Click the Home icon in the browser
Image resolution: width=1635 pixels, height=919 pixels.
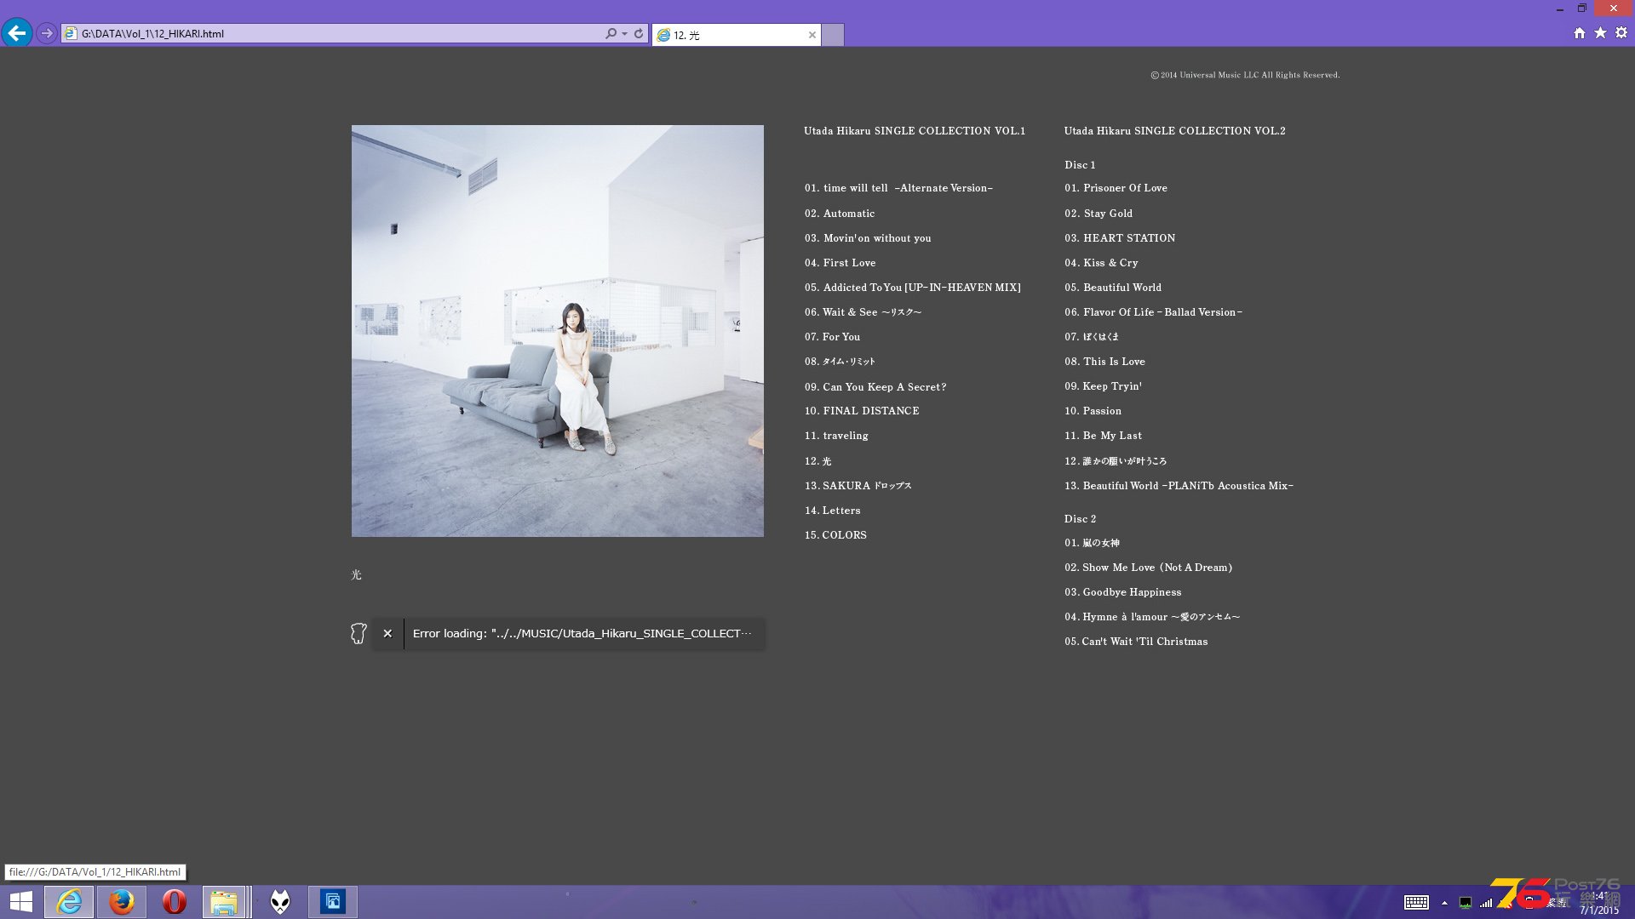click(1580, 33)
